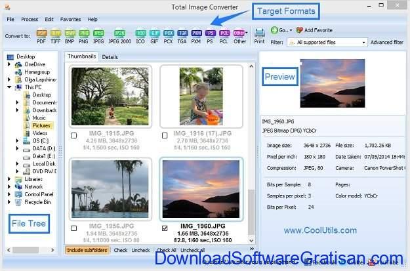Choose BMP as the target format
Image resolution: width=410 pixels, height=271 pixels.
pos(70,36)
